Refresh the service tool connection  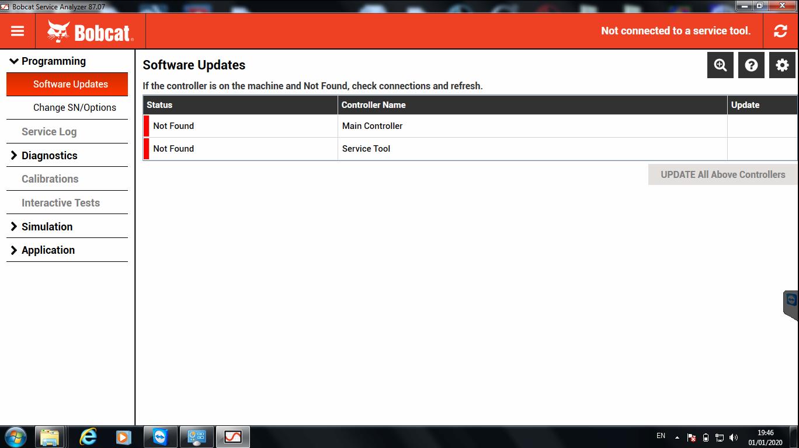(x=780, y=31)
